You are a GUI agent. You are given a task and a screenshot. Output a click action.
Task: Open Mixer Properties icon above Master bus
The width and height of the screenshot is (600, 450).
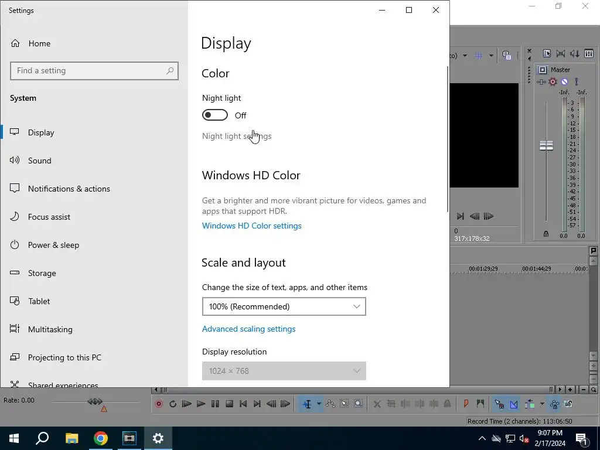[547, 53]
